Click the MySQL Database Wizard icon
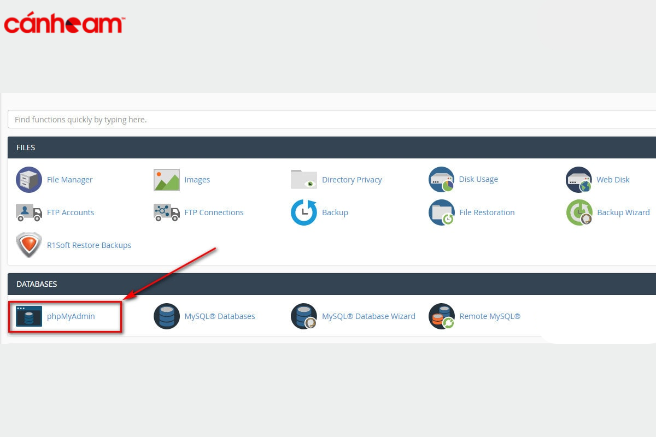656x437 pixels. [x=304, y=316]
